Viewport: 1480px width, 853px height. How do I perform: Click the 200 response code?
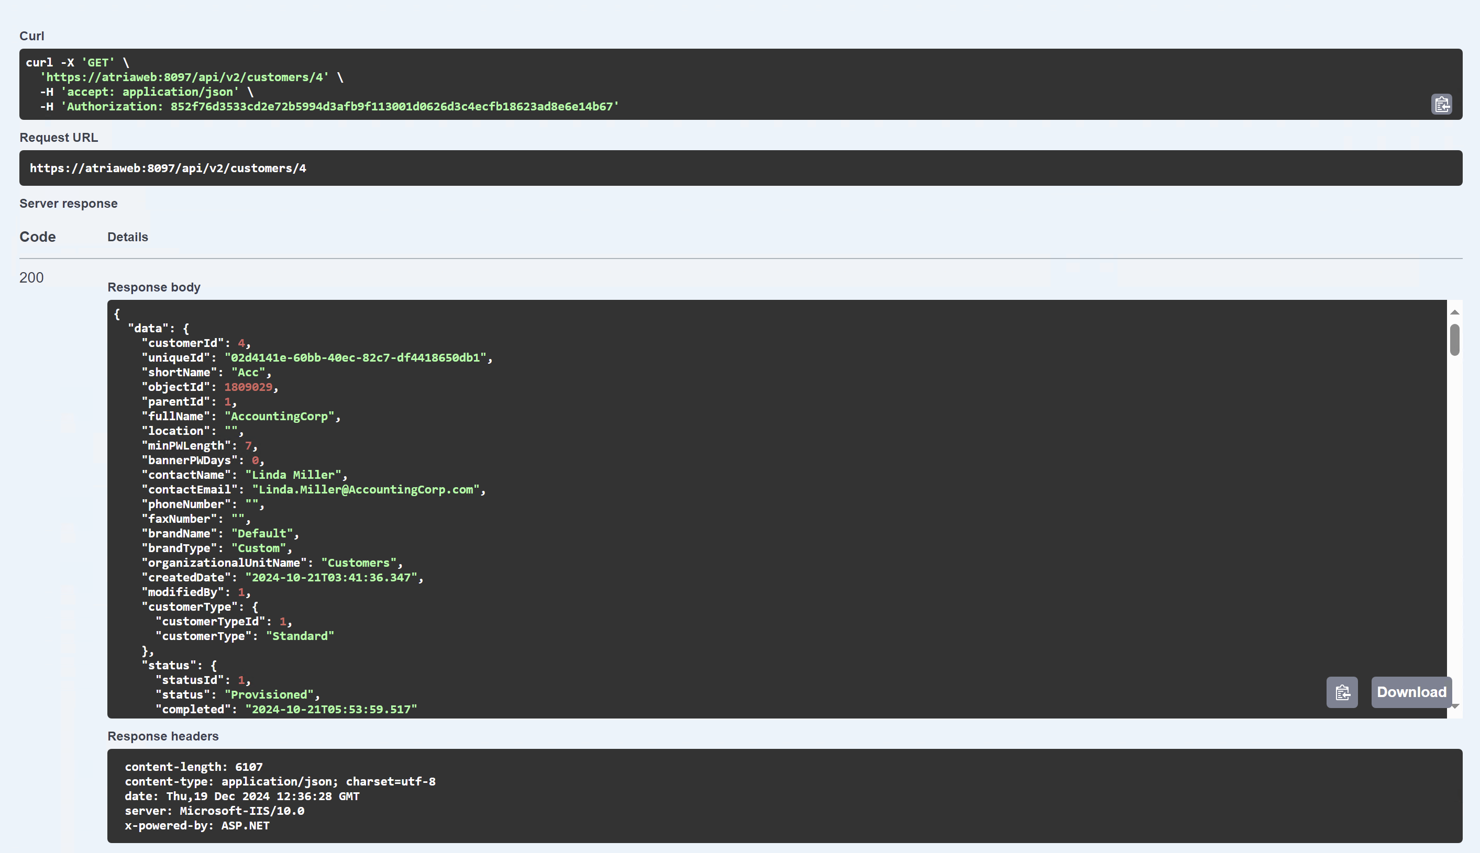click(31, 277)
